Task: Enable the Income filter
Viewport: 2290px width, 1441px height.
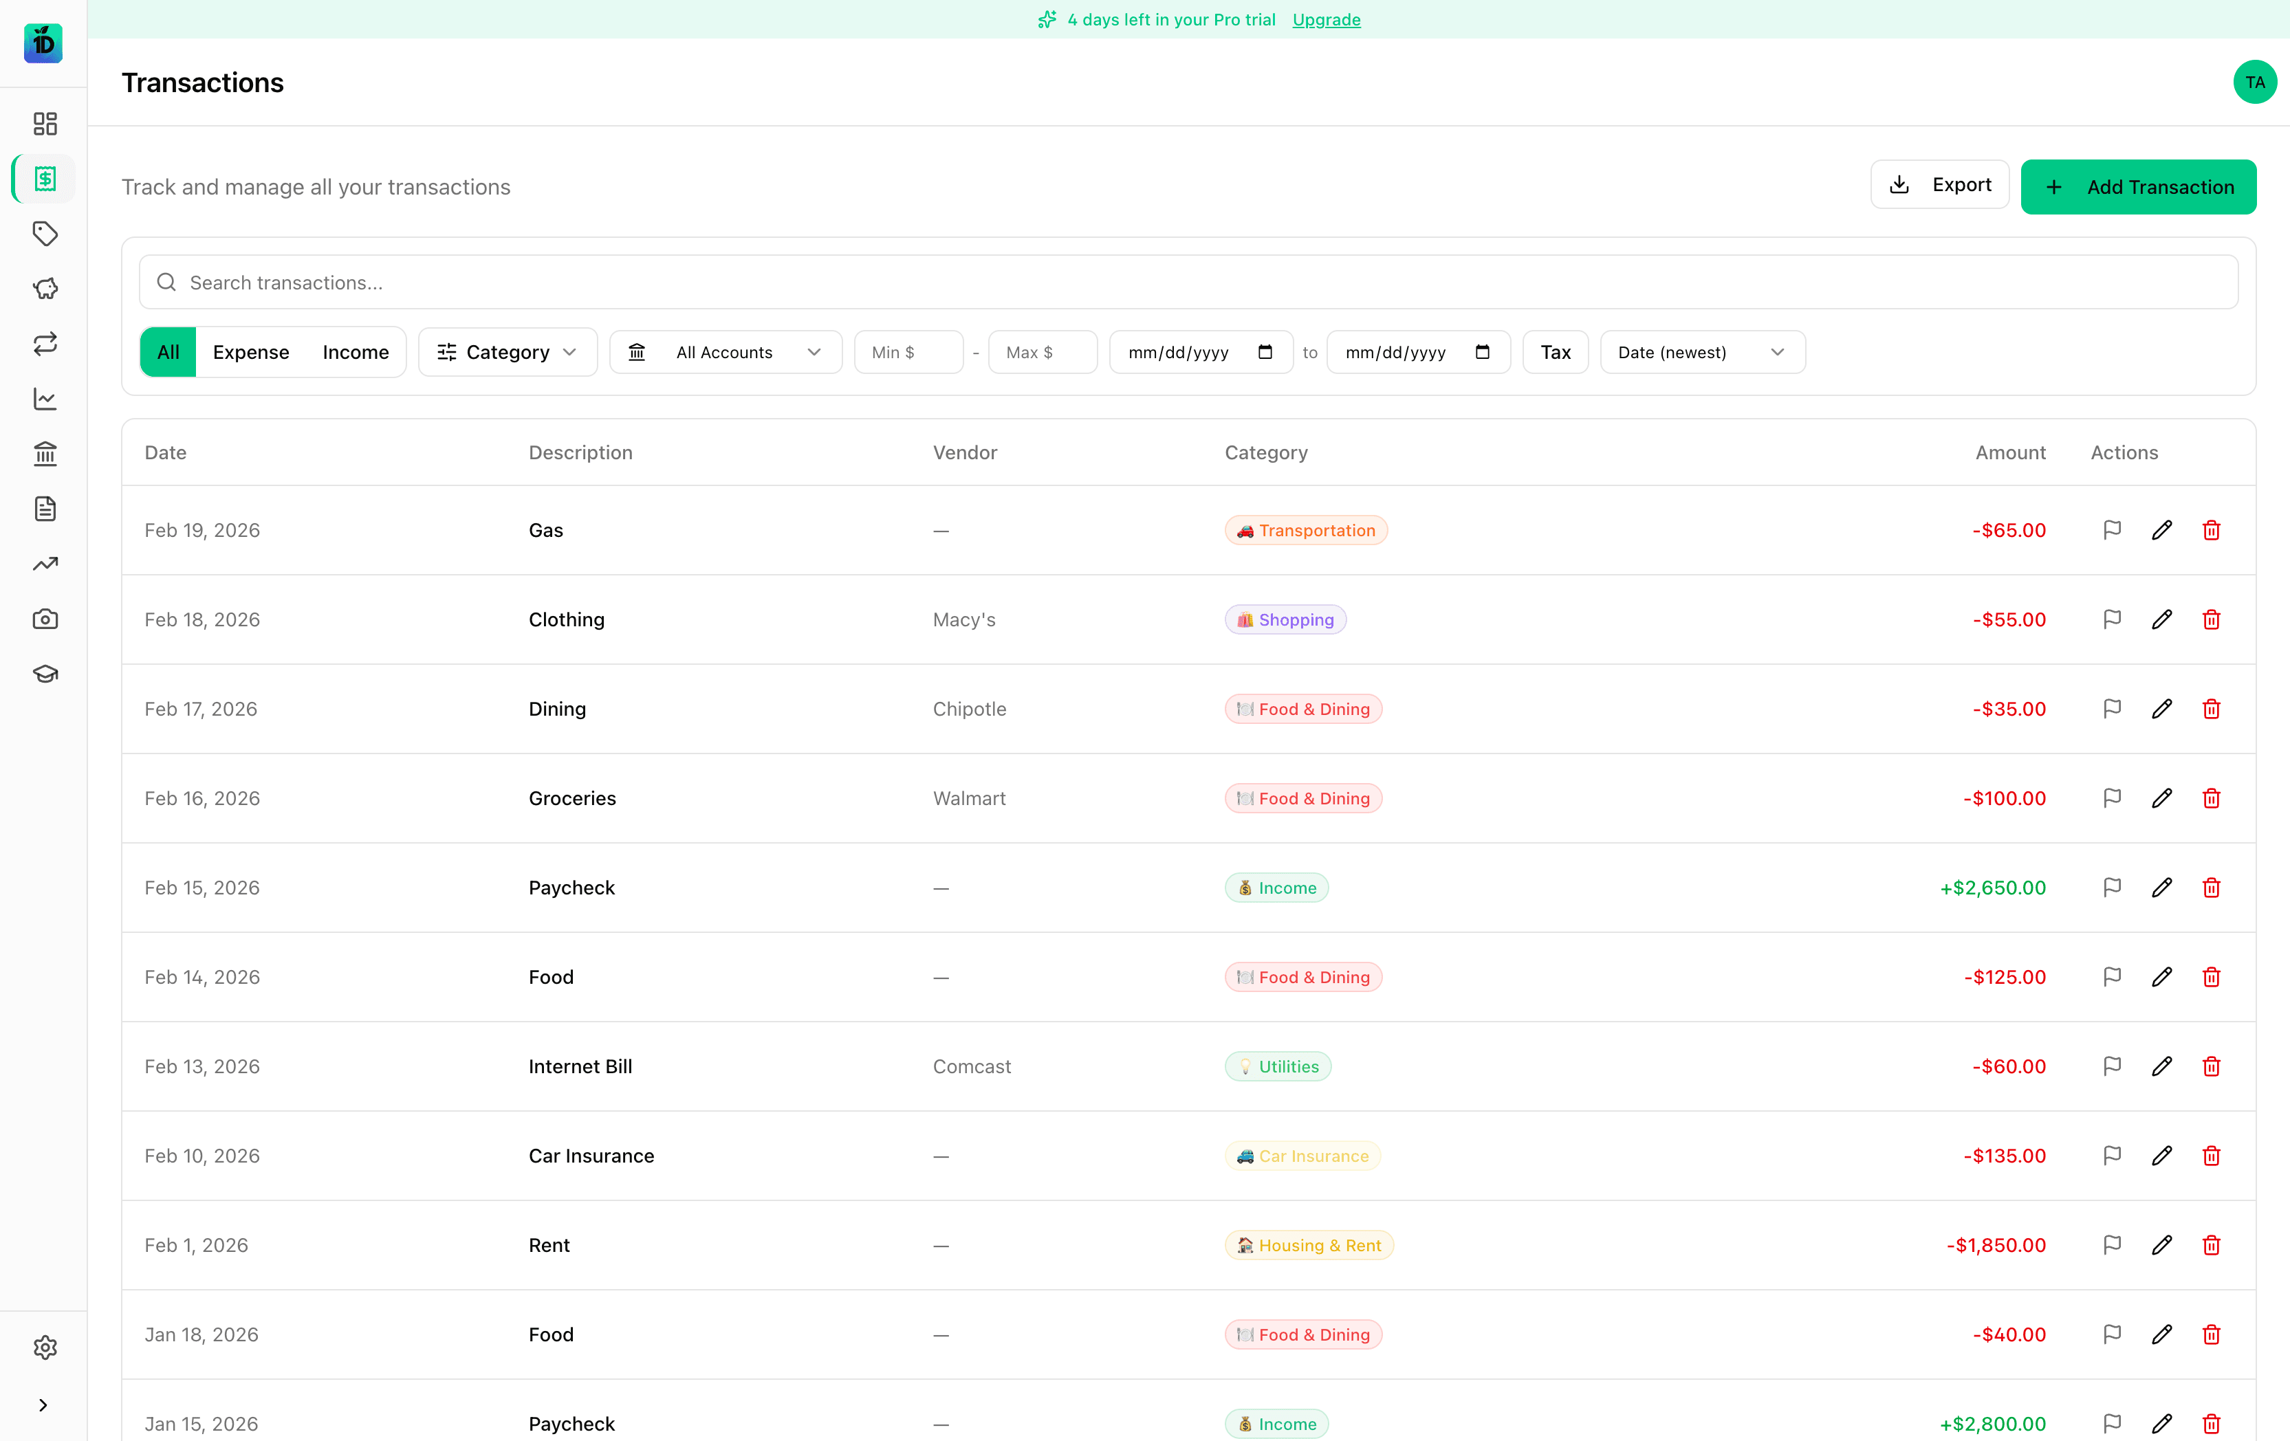Action: coord(356,352)
